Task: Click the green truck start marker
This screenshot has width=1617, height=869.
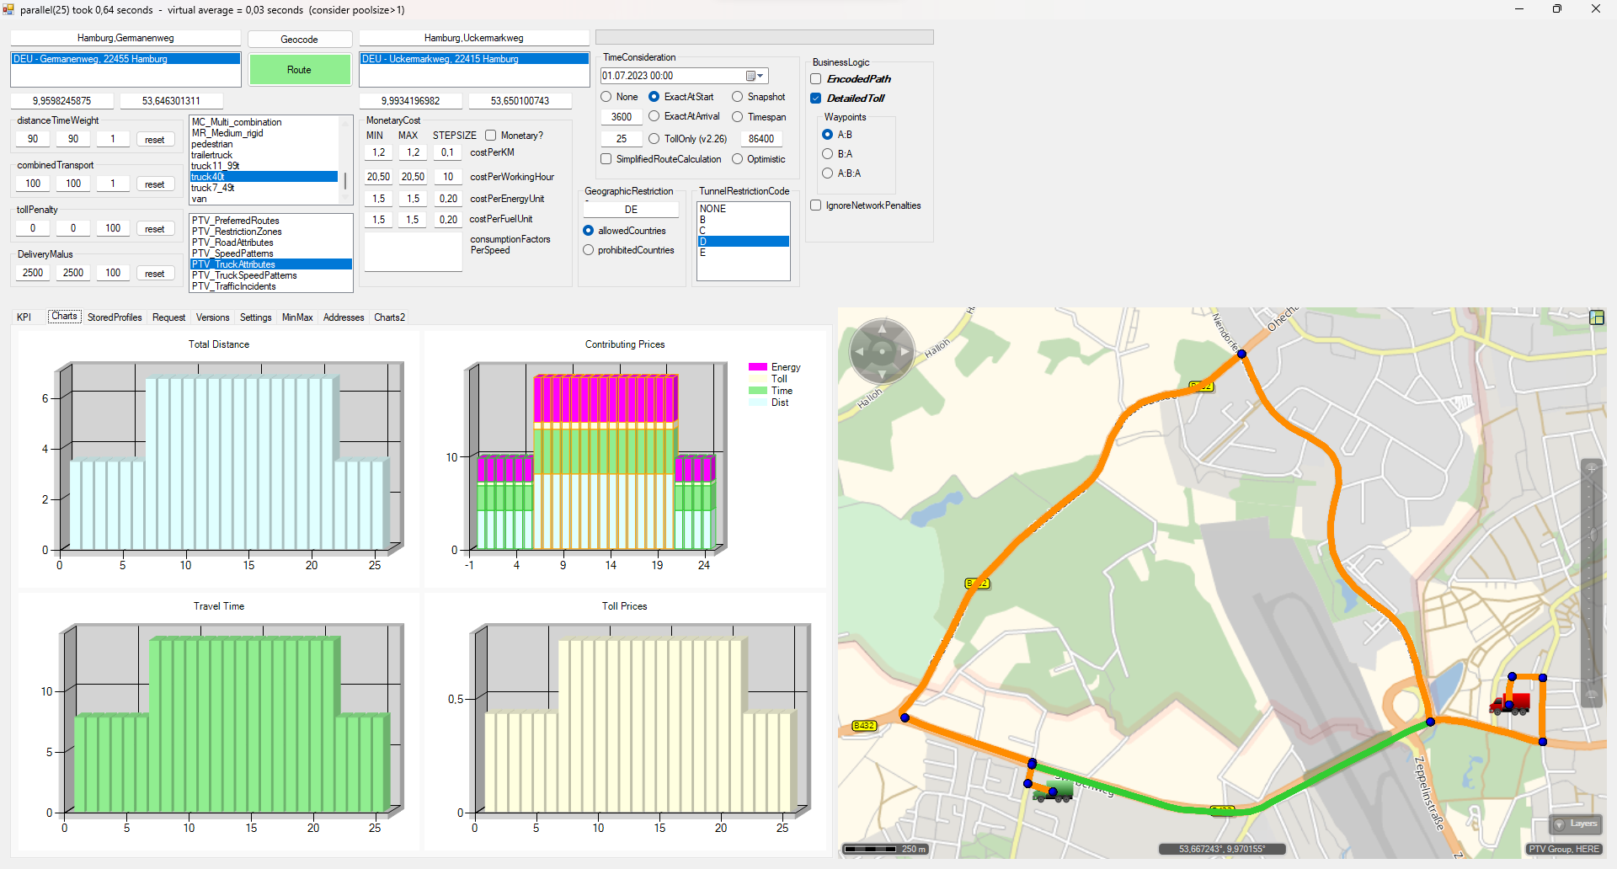Action: pyautogui.click(x=1054, y=791)
